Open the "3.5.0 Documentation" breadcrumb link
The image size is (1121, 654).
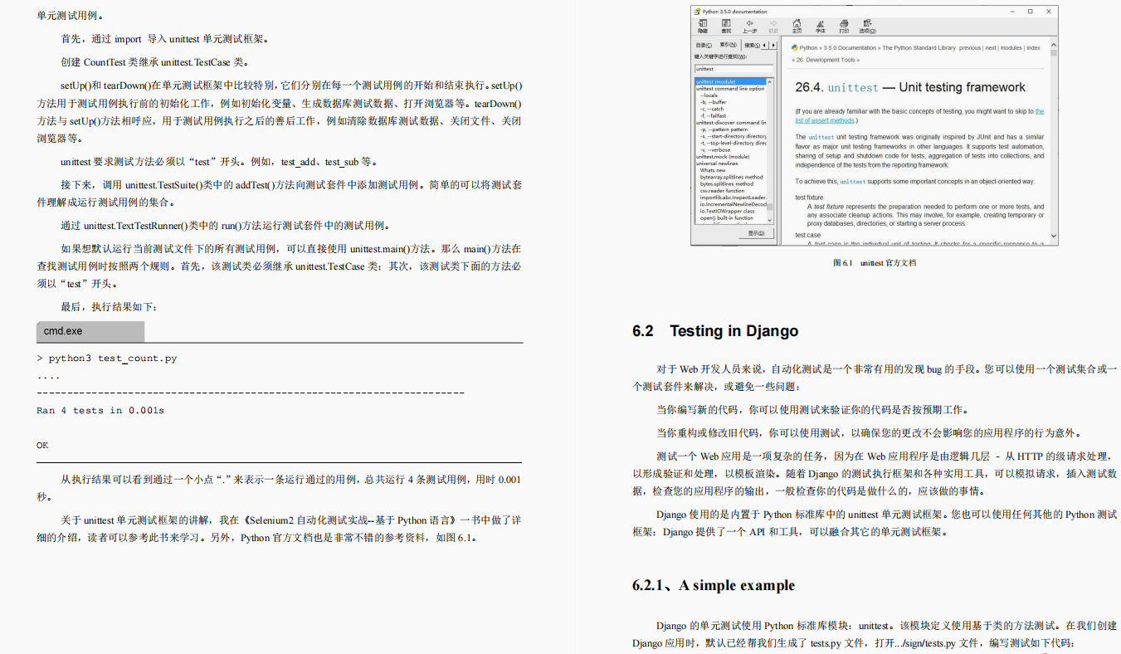coord(850,48)
